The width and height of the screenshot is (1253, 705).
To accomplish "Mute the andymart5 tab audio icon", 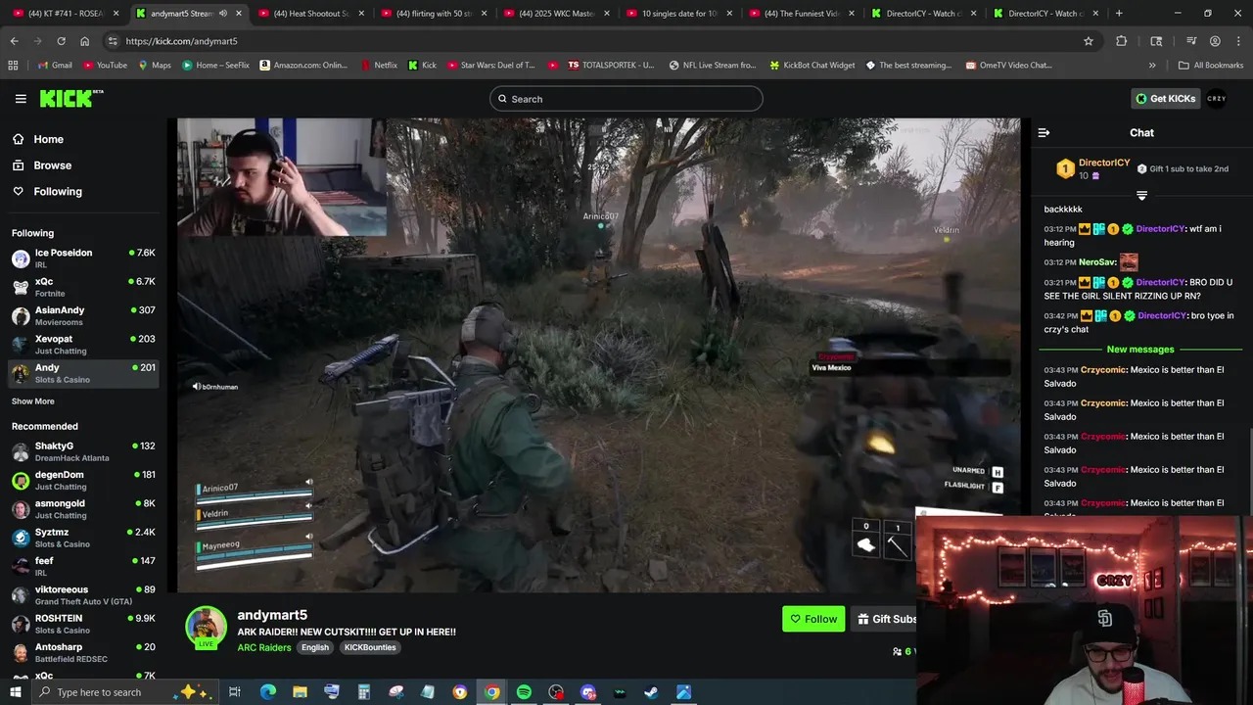I will click(222, 14).
